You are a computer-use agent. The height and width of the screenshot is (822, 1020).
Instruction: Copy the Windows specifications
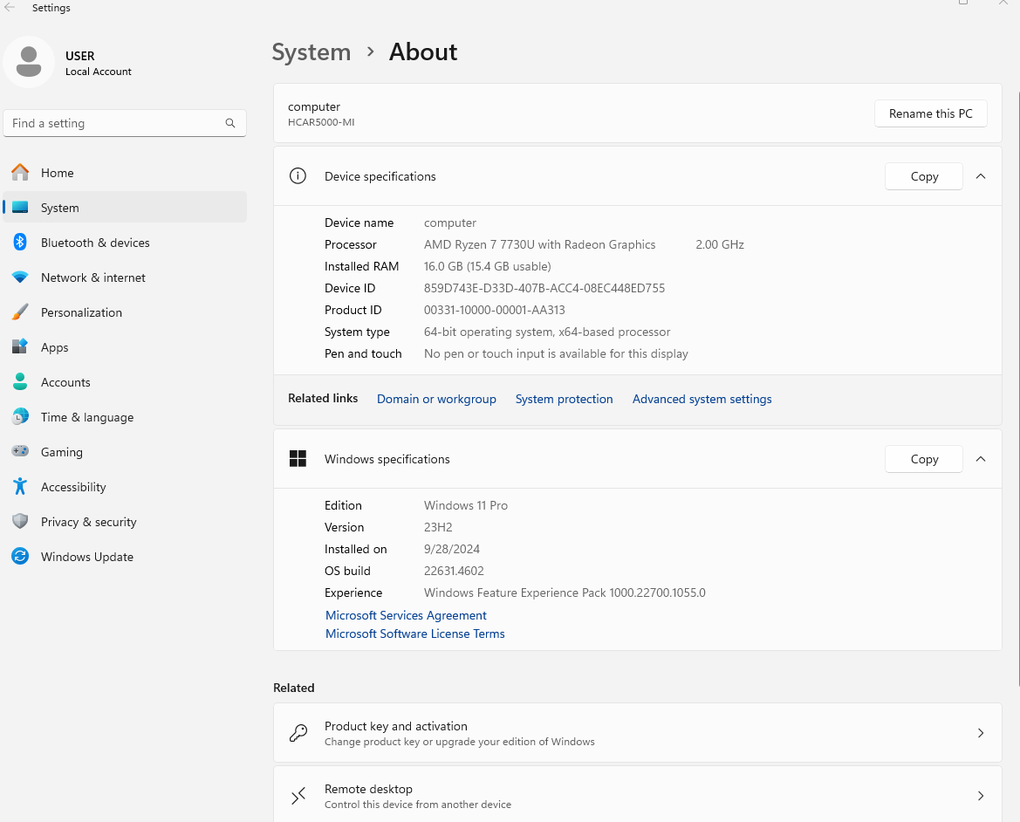924,459
